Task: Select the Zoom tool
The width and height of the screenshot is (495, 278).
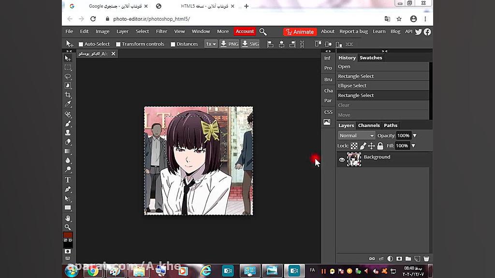Action: tap(68, 227)
